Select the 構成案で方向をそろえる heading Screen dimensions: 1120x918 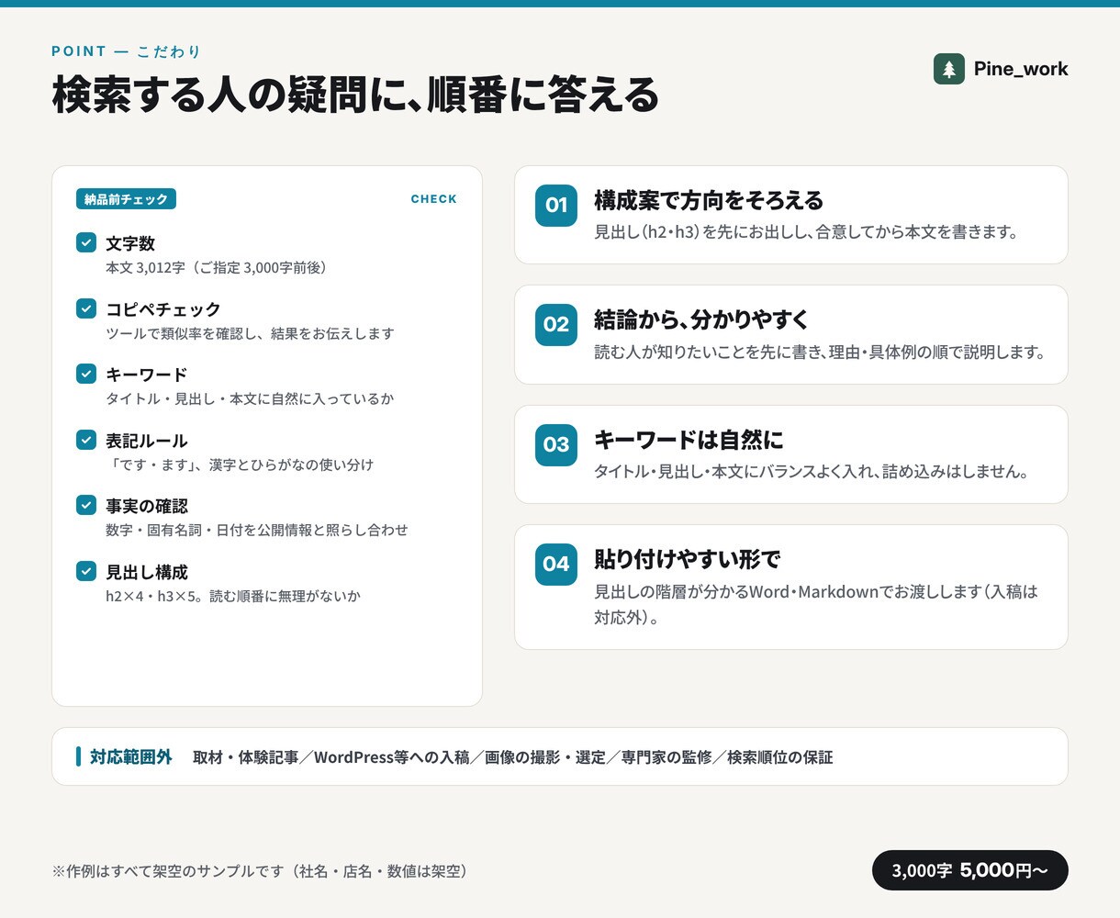(x=709, y=200)
